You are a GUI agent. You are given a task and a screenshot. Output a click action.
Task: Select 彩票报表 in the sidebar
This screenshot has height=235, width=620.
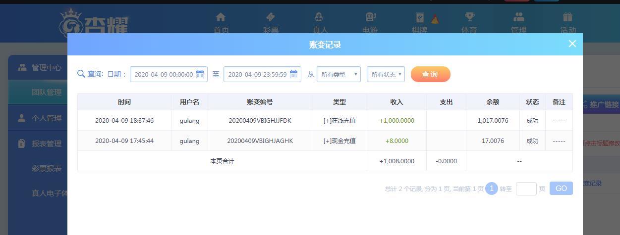(47, 168)
